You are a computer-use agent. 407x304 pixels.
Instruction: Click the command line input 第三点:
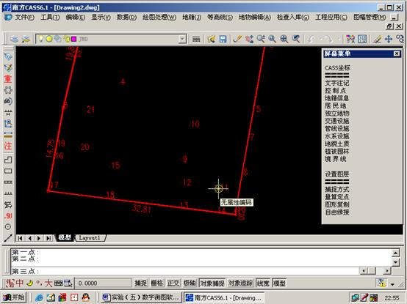click(184, 271)
